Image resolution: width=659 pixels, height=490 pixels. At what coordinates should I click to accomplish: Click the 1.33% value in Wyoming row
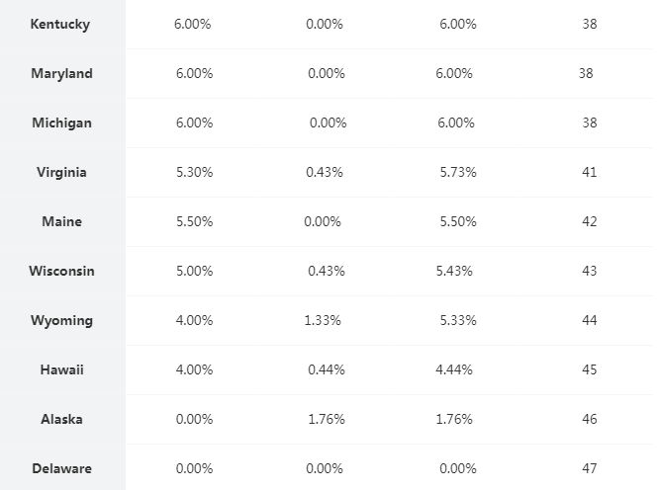coord(325,321)
